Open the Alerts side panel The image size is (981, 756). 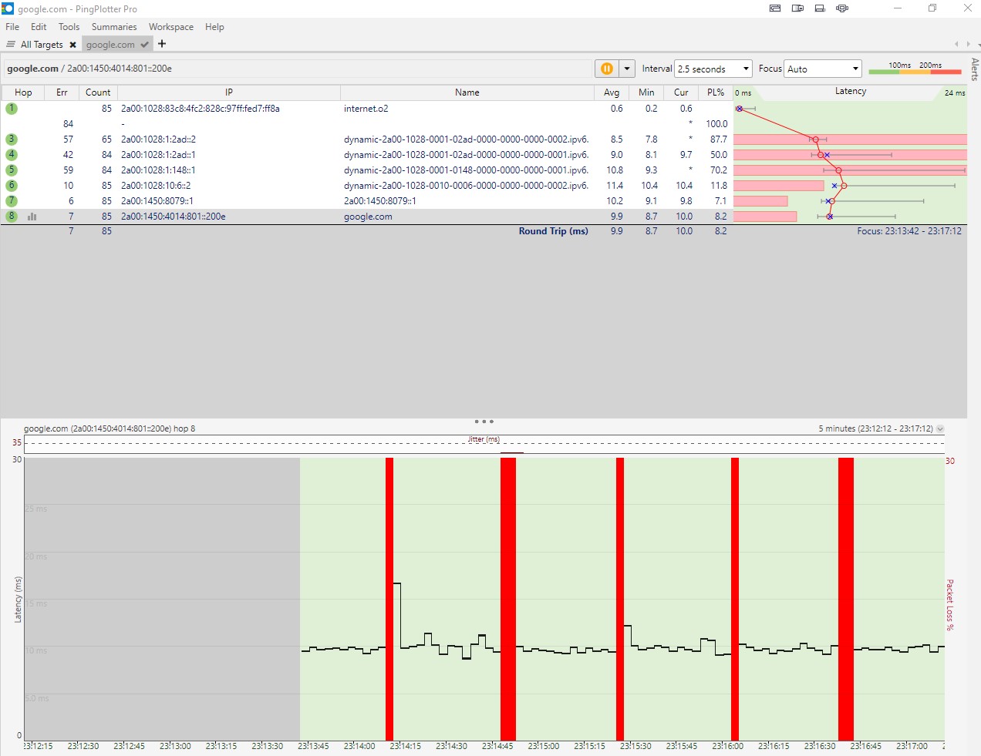975,69
